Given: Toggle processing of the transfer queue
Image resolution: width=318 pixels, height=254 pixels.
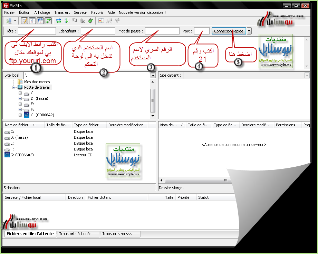Looking at the screenshot, I should (67, 21).
